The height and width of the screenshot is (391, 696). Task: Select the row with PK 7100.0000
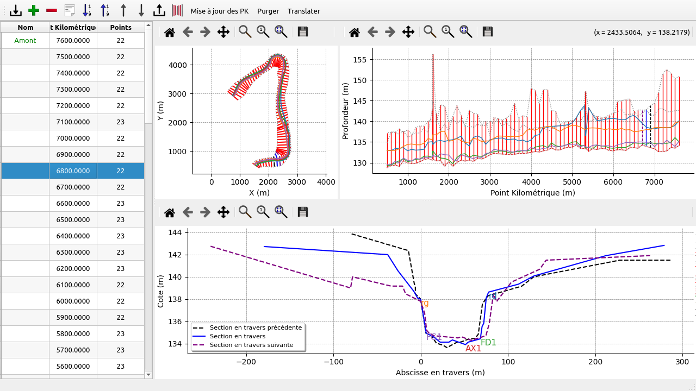pos(73,122)
